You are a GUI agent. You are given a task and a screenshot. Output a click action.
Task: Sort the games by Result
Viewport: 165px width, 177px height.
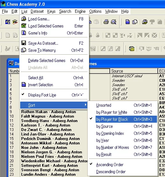(x=122, y=154)
